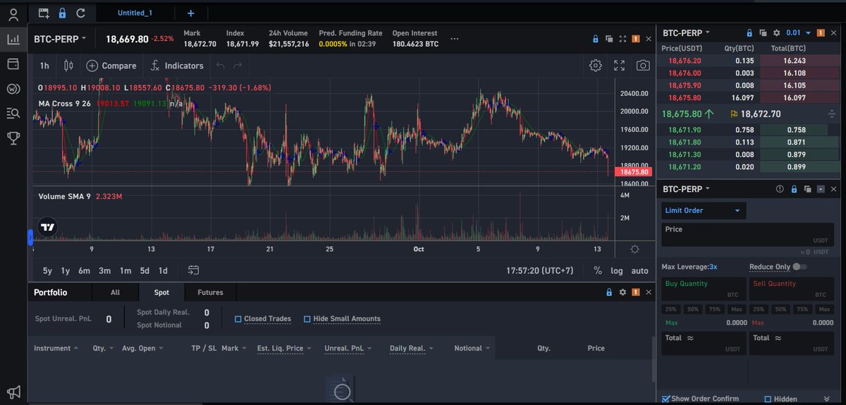Toggle the Portfolio panel lock

pyautogui.click(x=609, y=292)
